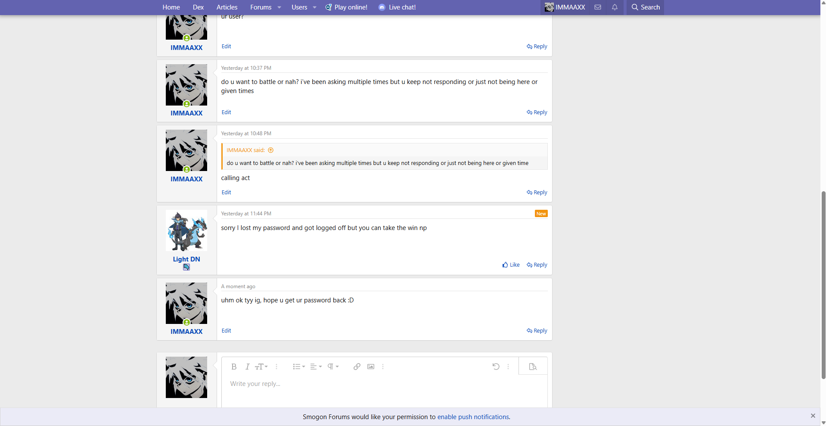Open the alerts bell icon
Viewport: 826px width, 426px height.
pos(615,7)
